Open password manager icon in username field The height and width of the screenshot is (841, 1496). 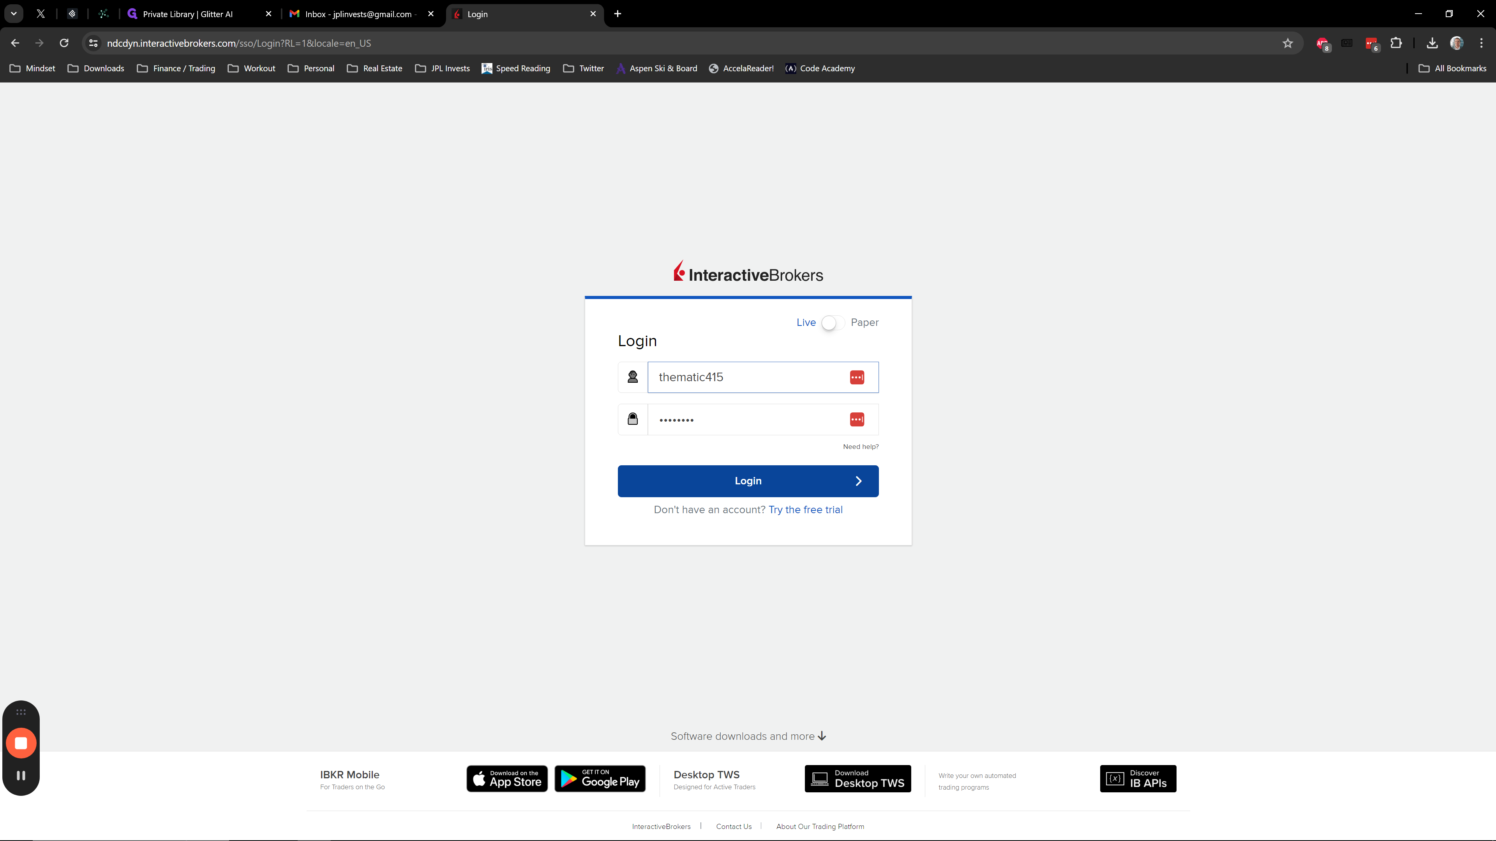(857, 377)
